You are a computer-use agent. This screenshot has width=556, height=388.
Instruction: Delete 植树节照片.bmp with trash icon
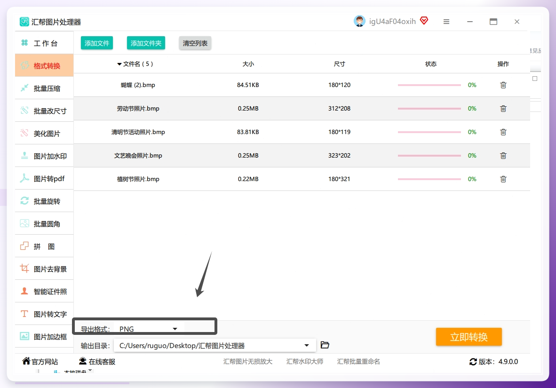pos(503,179)
